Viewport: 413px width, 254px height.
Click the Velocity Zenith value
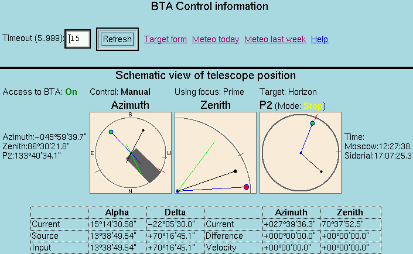pos(345,248)
